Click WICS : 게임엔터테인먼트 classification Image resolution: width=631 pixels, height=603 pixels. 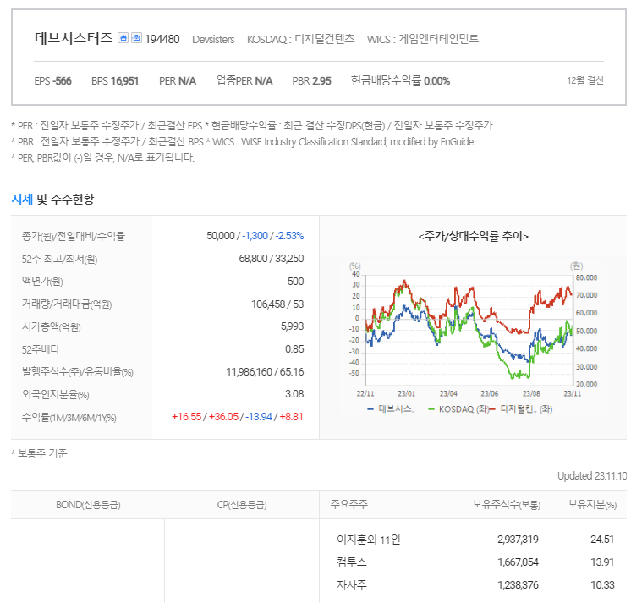[423, 39]
